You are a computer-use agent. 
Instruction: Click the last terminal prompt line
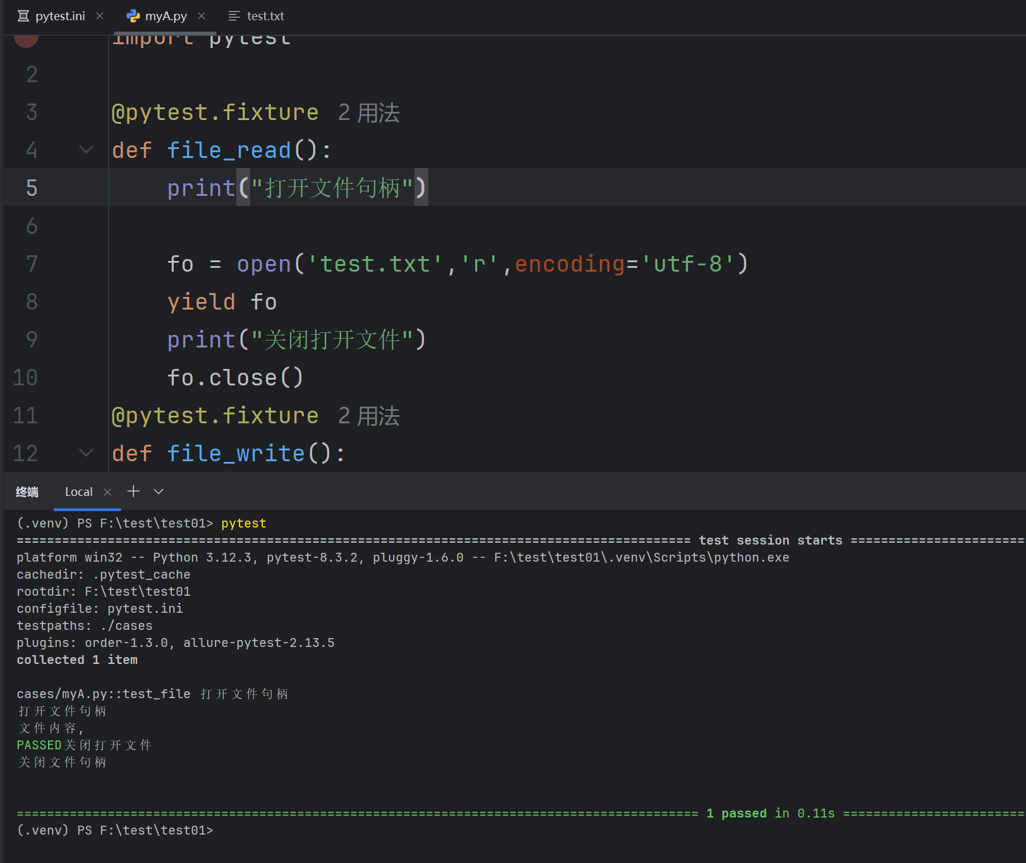(115, 830)
